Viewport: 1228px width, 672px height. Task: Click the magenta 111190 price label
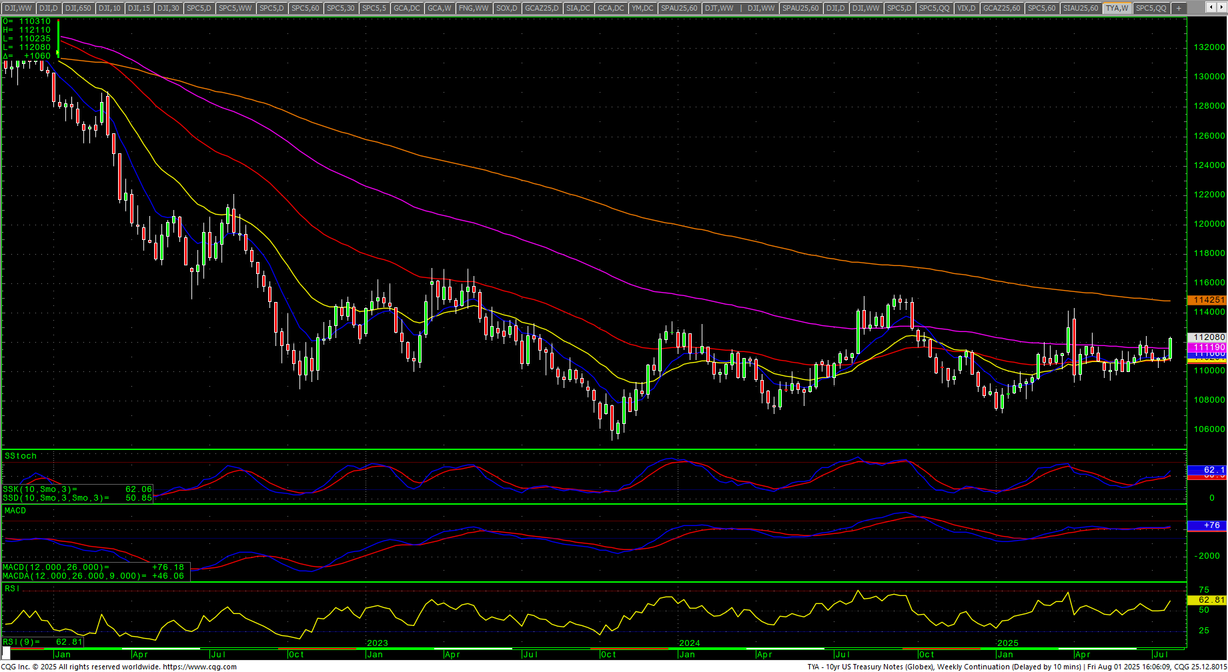tap(1207, 347)
